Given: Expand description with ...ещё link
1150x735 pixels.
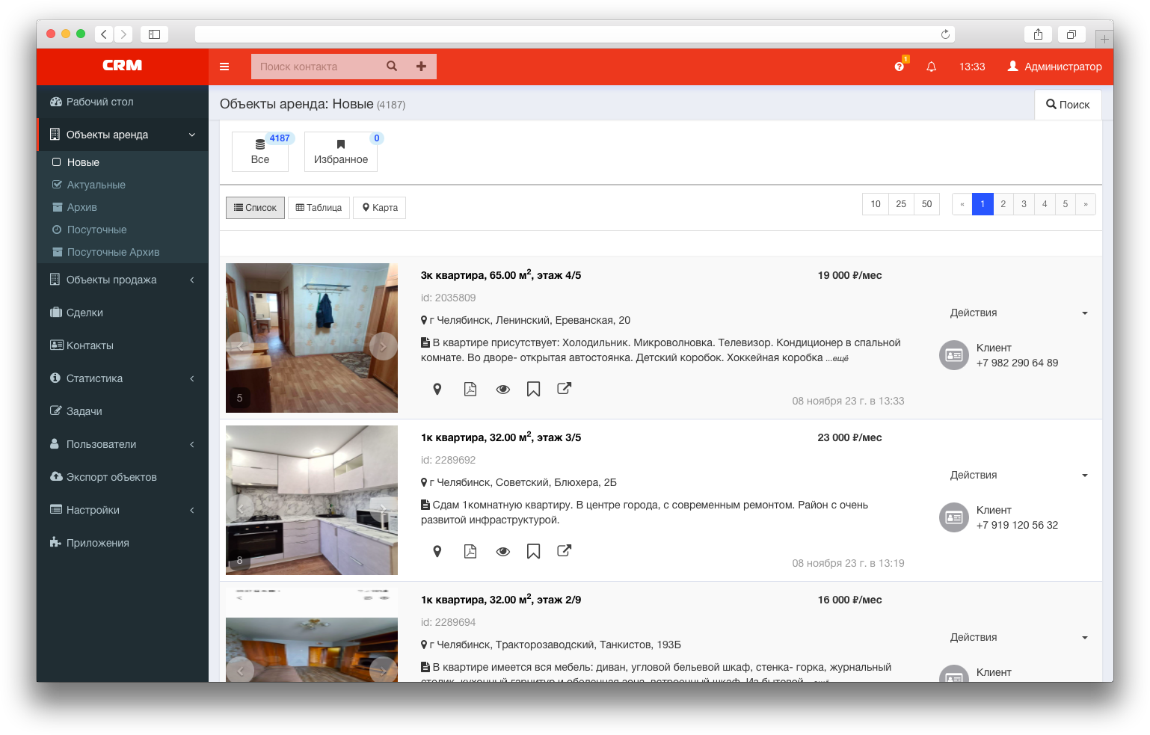Looking at the screenshot, I should 837,359.
